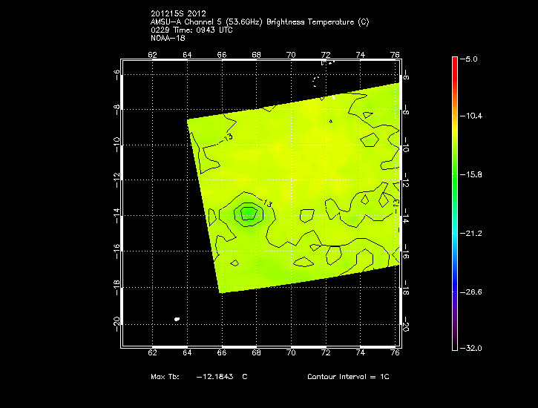Click the right axis latitude label -20

[x=406, y=323]
